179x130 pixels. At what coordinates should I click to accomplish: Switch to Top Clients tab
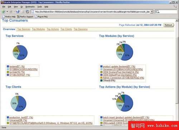tap(66, 29)
